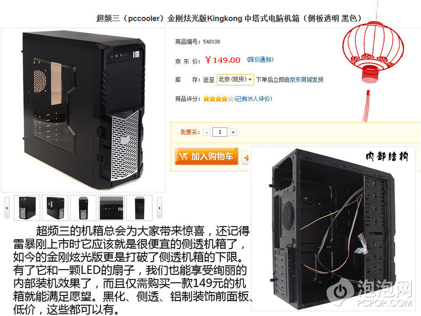The image size is (421, 316).
Task: Click the 京东商城 seller link
Action: coord(301,80)
